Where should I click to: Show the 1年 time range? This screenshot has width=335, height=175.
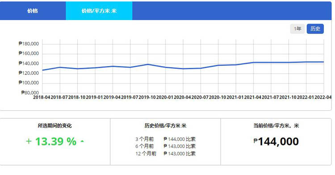(297, 29)
